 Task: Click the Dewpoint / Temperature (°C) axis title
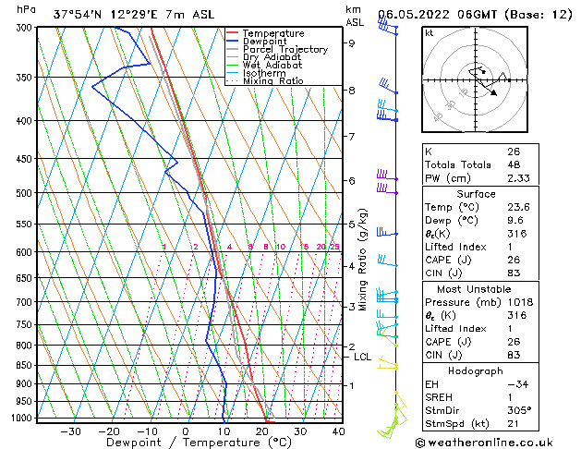[x=199, y=443]
